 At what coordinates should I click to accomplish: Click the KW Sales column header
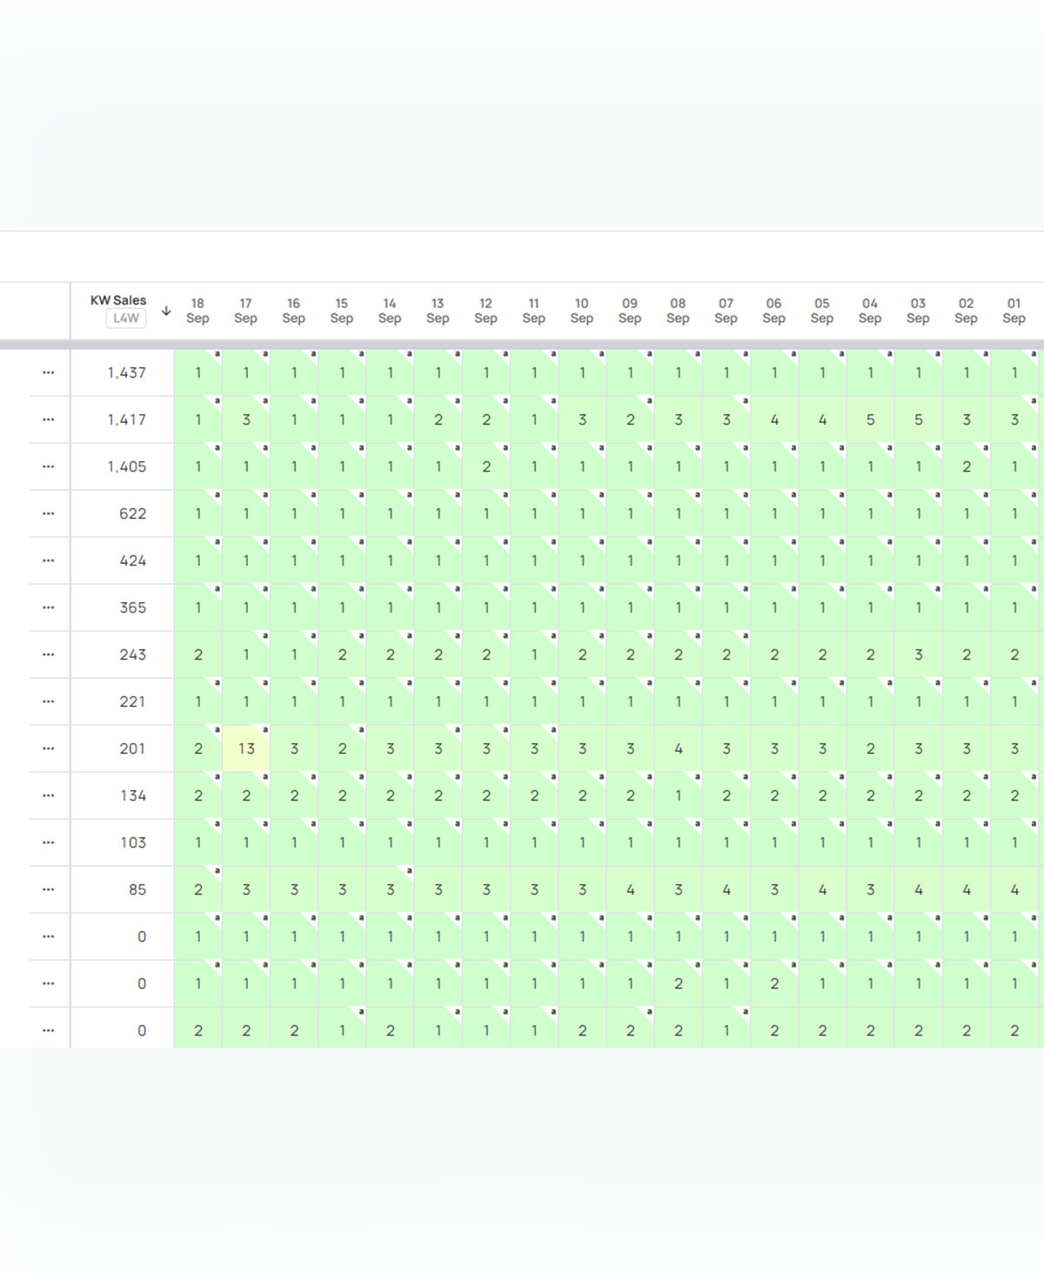point(118,300)
